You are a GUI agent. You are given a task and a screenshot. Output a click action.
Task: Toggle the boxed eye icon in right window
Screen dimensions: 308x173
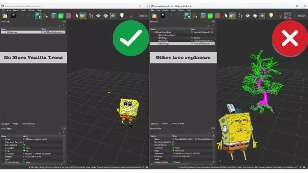click(x=262, y=16)
